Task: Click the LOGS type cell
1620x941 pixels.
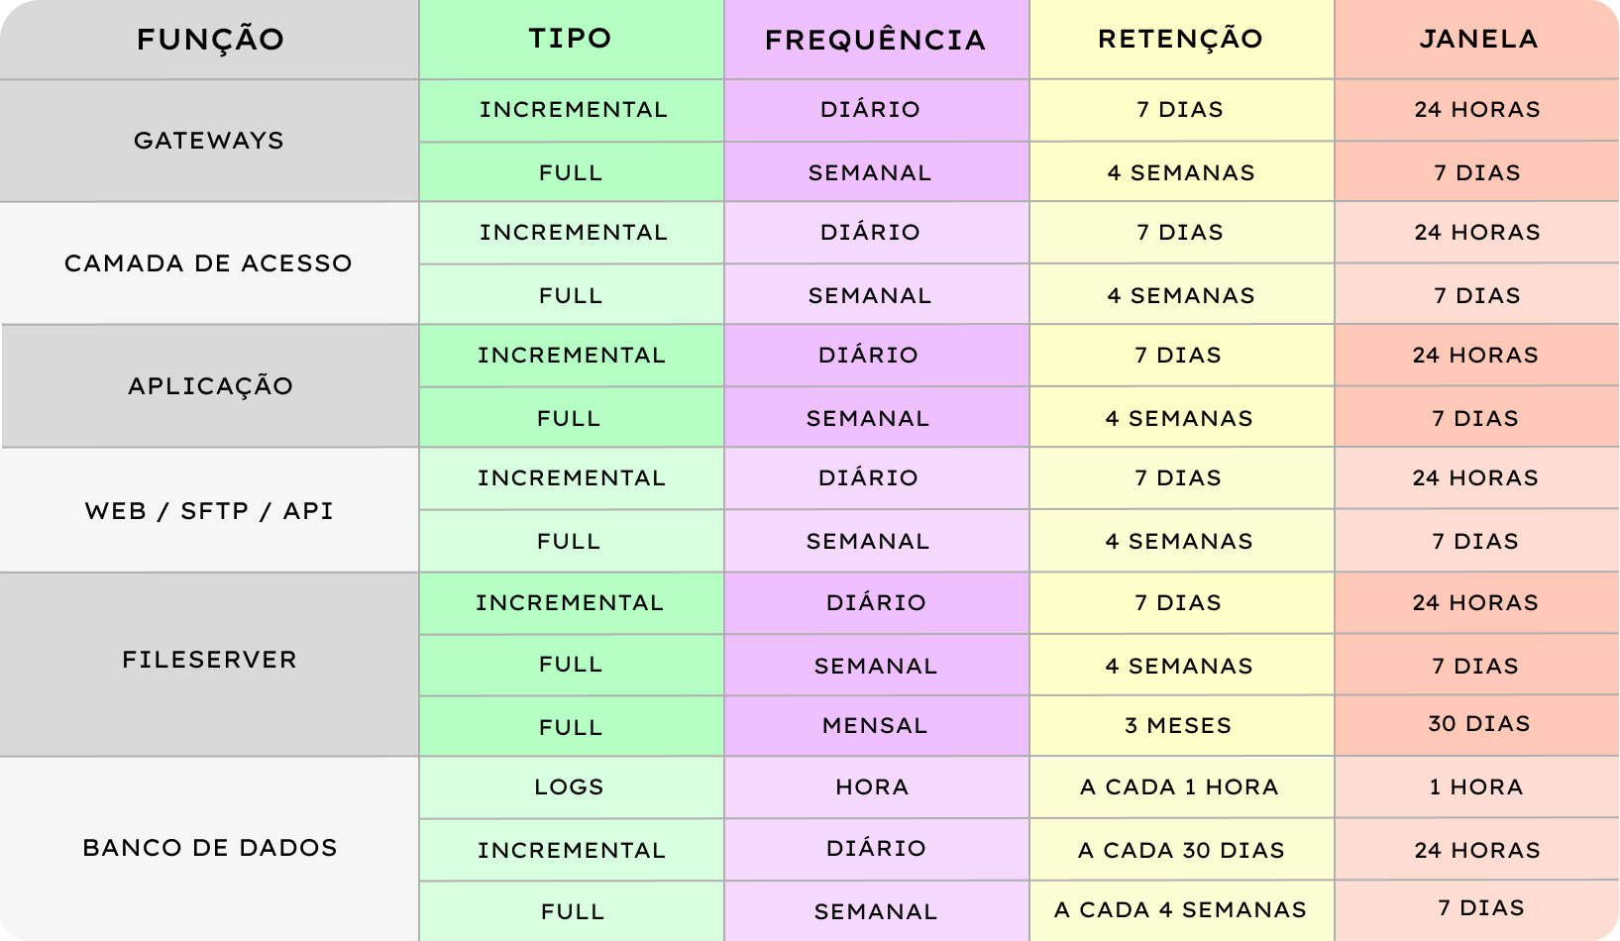Action: pyautogui.click(x=569, y=787)
